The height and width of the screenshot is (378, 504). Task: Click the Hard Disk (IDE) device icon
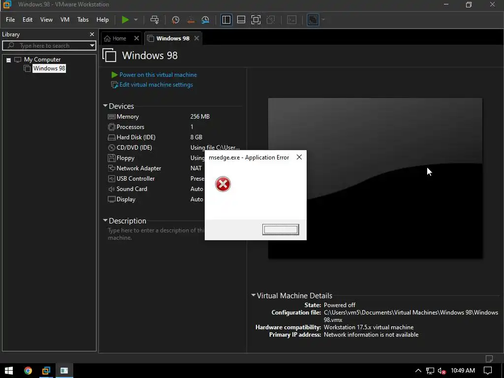[112, 137]
